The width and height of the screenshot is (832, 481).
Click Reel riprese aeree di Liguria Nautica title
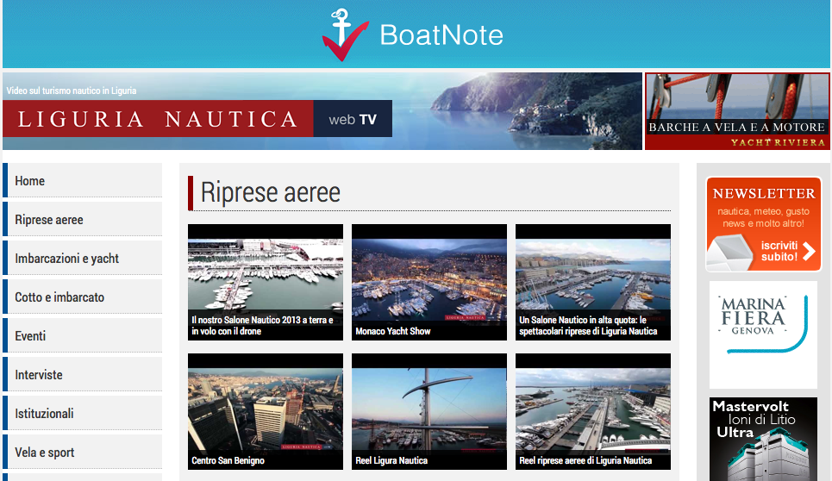point(585,460)
